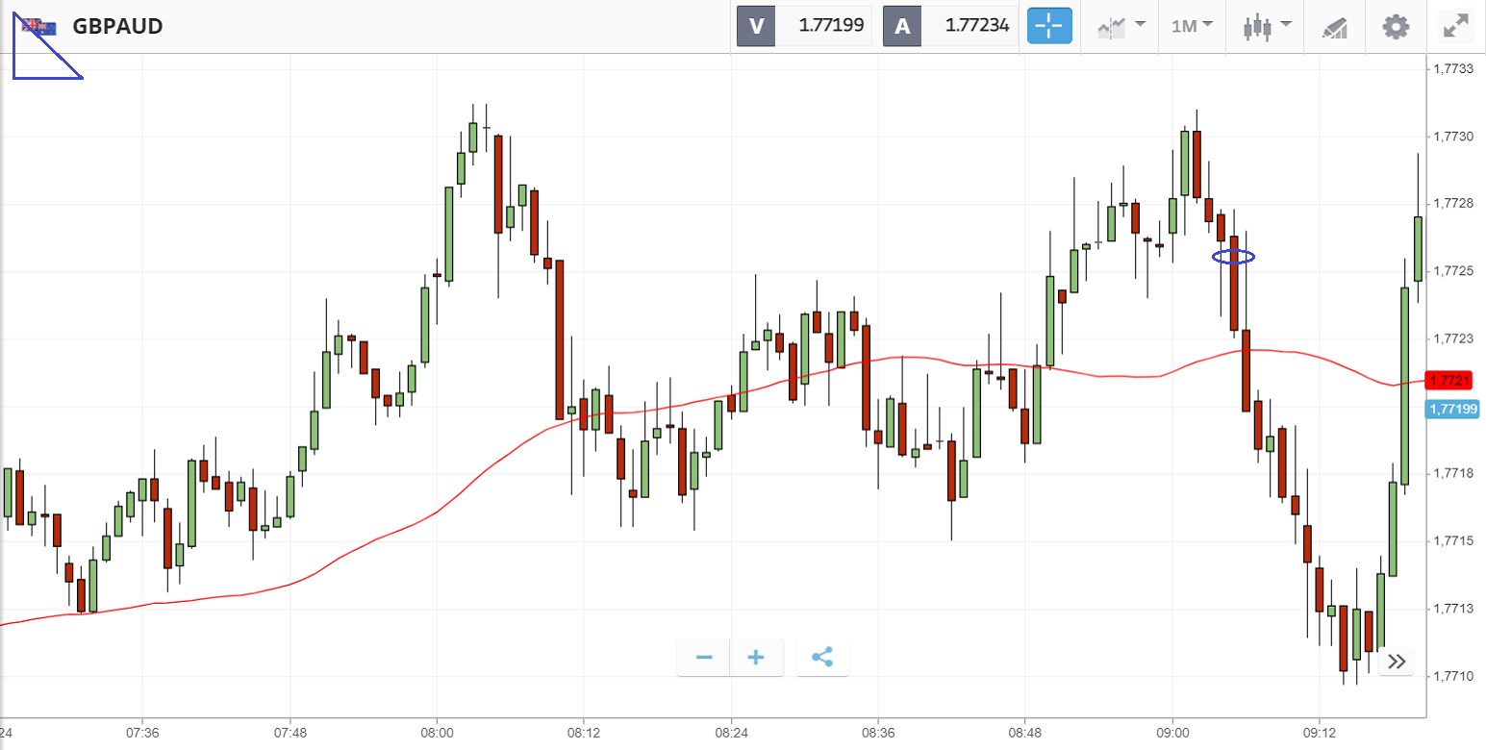Screen dimensions: 1486x750
Task: Open the indicators dropdown menu
Action: [x=1121, y=26]
